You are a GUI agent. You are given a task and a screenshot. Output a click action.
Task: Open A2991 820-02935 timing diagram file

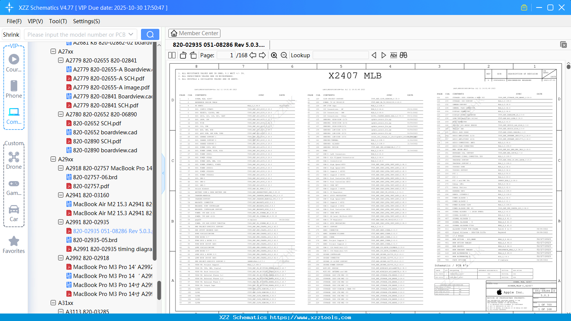[112, 249]
